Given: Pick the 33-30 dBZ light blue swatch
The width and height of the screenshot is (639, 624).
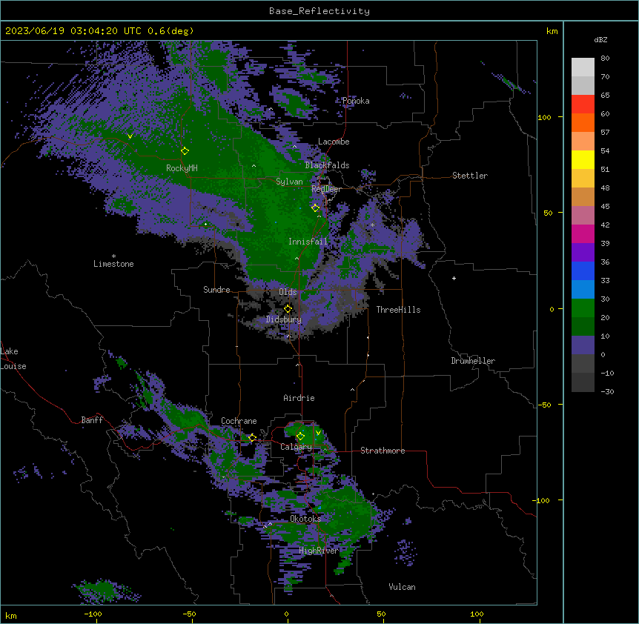Looking at the screenshot, I should point(583,290).
